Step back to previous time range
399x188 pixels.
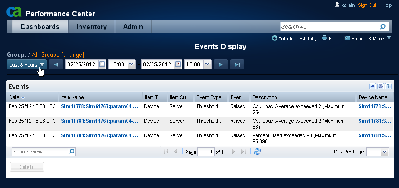point(56,64)
